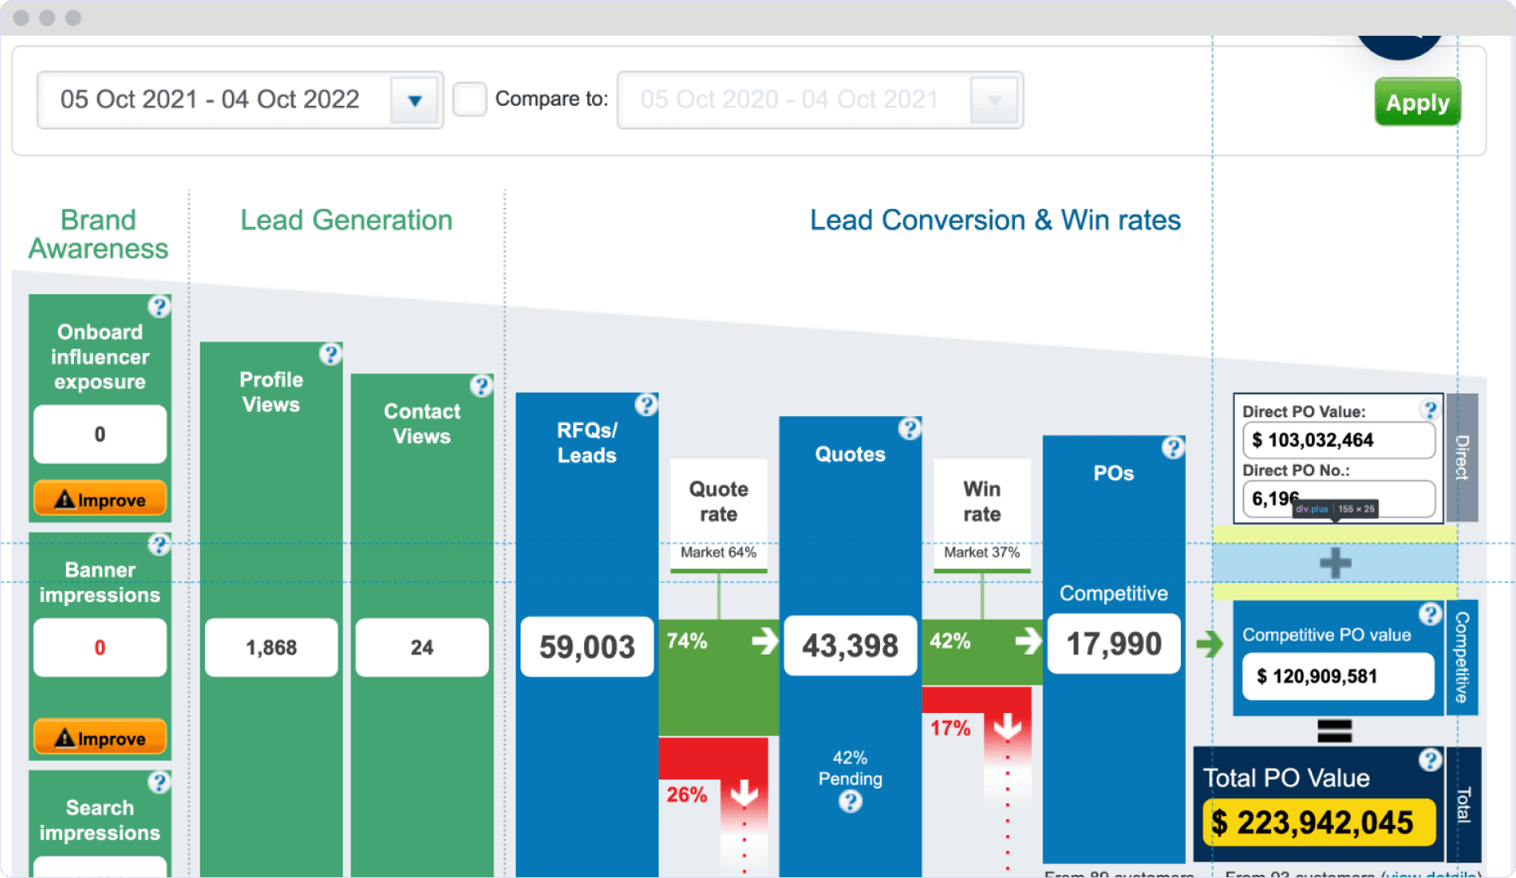Image resolution: width=1516 pixels, height=878 pixels.
Task: Expand the date range dropdown arrow
Action: pos(415,100)
